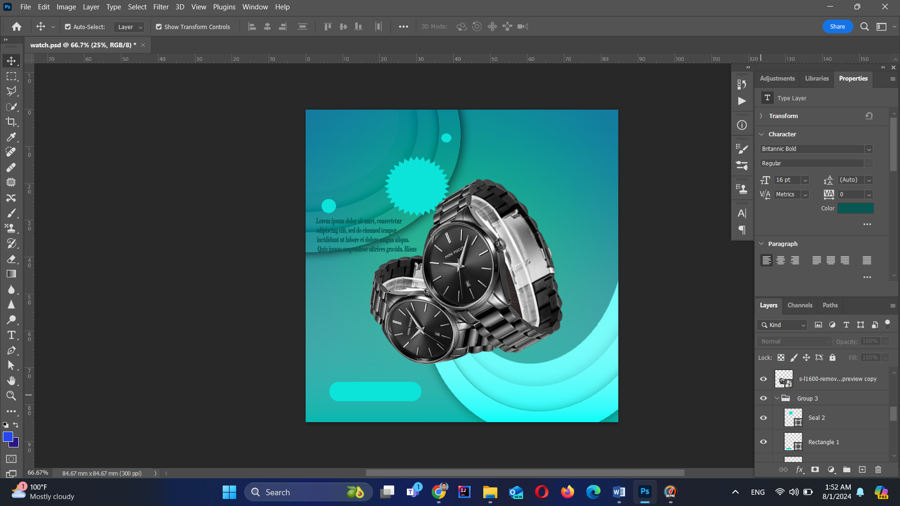The height and width of the screenshot is (506, 900).
Task: Switch to the Channels tab
Action: coord(800,305)
